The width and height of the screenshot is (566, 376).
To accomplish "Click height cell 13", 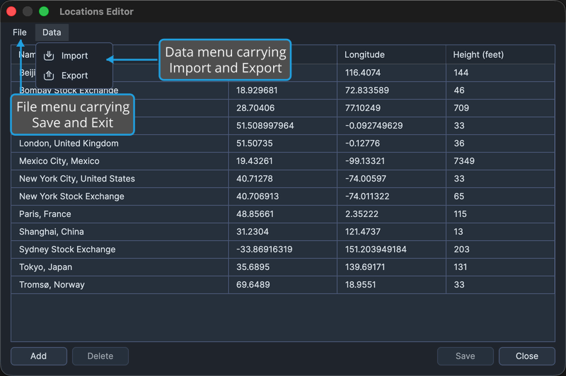I will point(500,232).
